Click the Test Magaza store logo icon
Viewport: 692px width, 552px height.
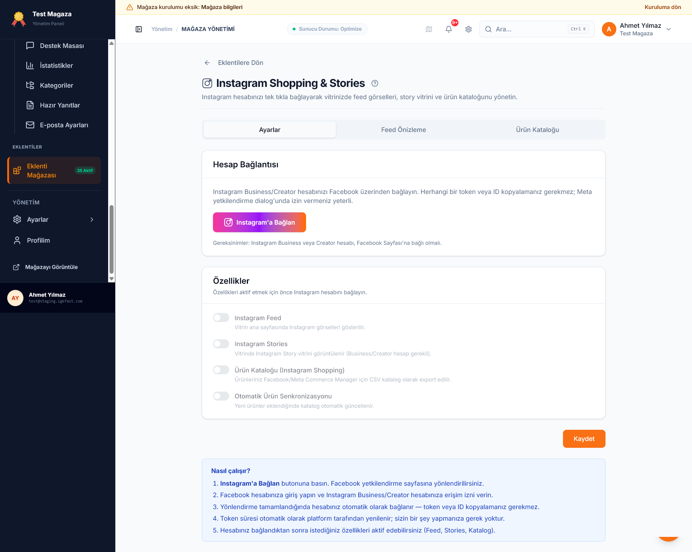[x=19, y=19]
